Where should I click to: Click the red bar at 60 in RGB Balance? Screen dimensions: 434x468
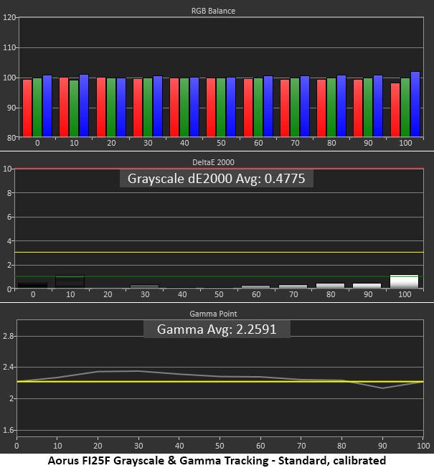pyautogui.click(x=248, y=108)
